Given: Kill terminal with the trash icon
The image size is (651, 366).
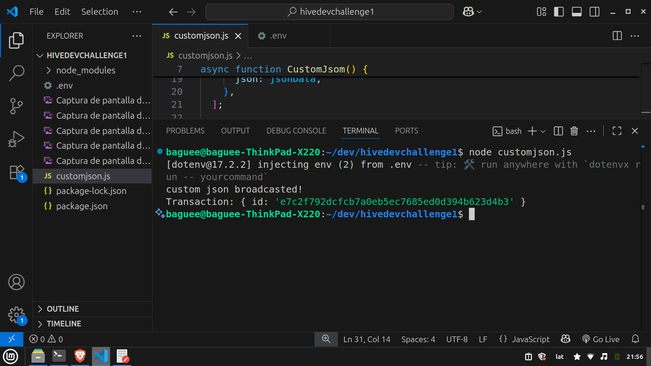Looking at the screenshot, I should pos(574,131).
